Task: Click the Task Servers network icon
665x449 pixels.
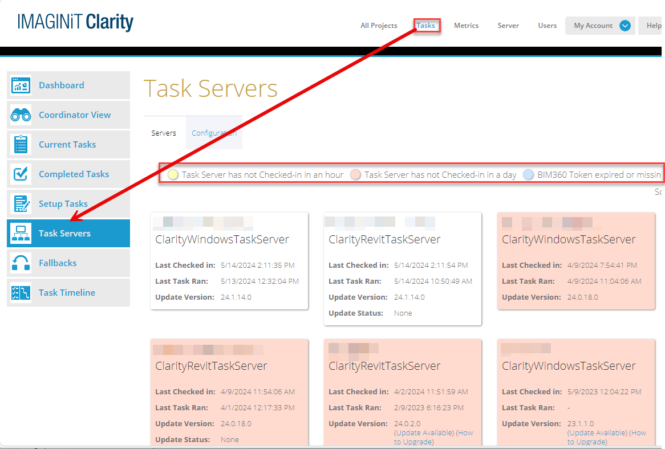Action: tap(21, 234)
